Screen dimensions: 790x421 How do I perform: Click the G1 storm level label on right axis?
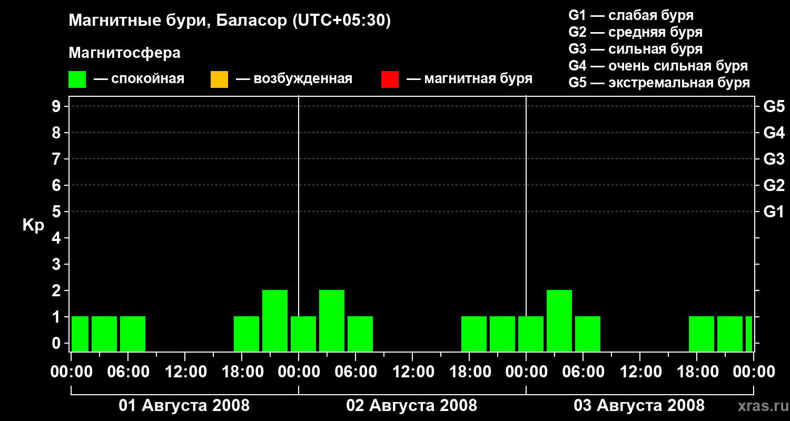(774, 212)
